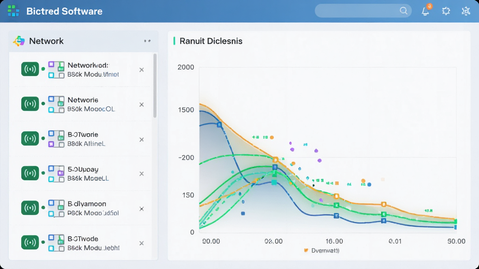This screenshot has width=479, height=269.
Task: Click the magnifier icon in the search bar
Action: click(403, 11)
